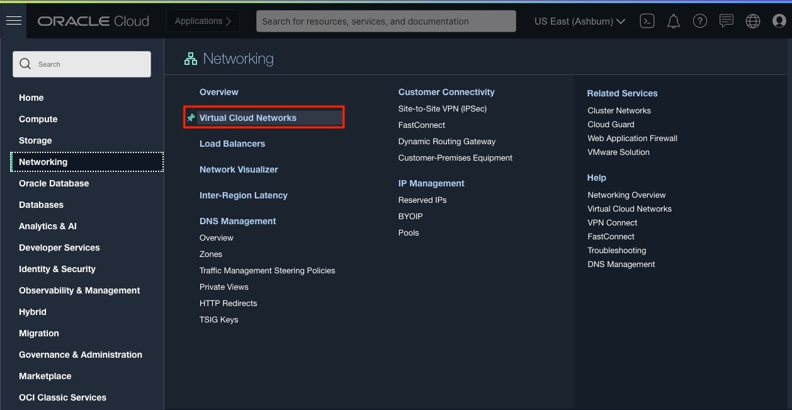This screenshot has height=410, width=792.
Task: Select Governance & Administration in the sidebar
Action: pos(81,355)
